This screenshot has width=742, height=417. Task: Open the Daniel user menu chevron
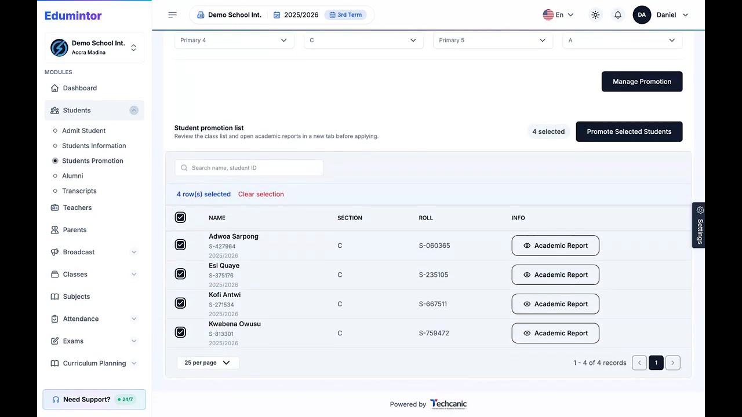tap(685, 15)
